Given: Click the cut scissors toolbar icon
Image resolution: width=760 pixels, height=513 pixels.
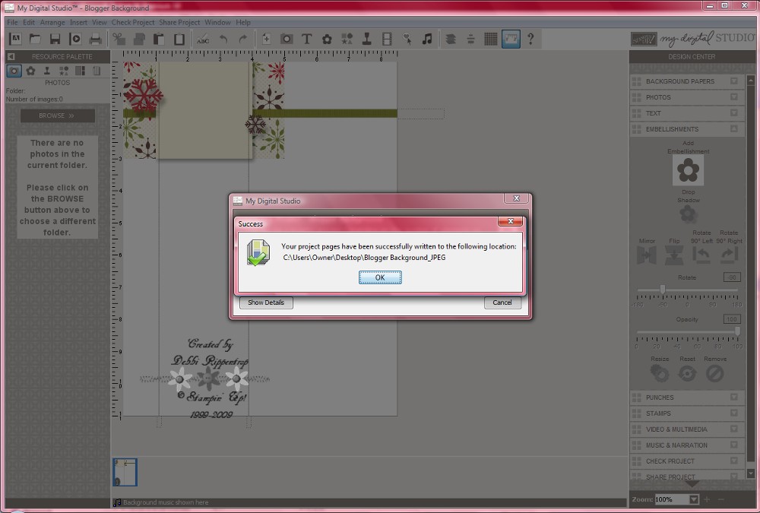Looking at the screenshot, I should tap(119, 39).
